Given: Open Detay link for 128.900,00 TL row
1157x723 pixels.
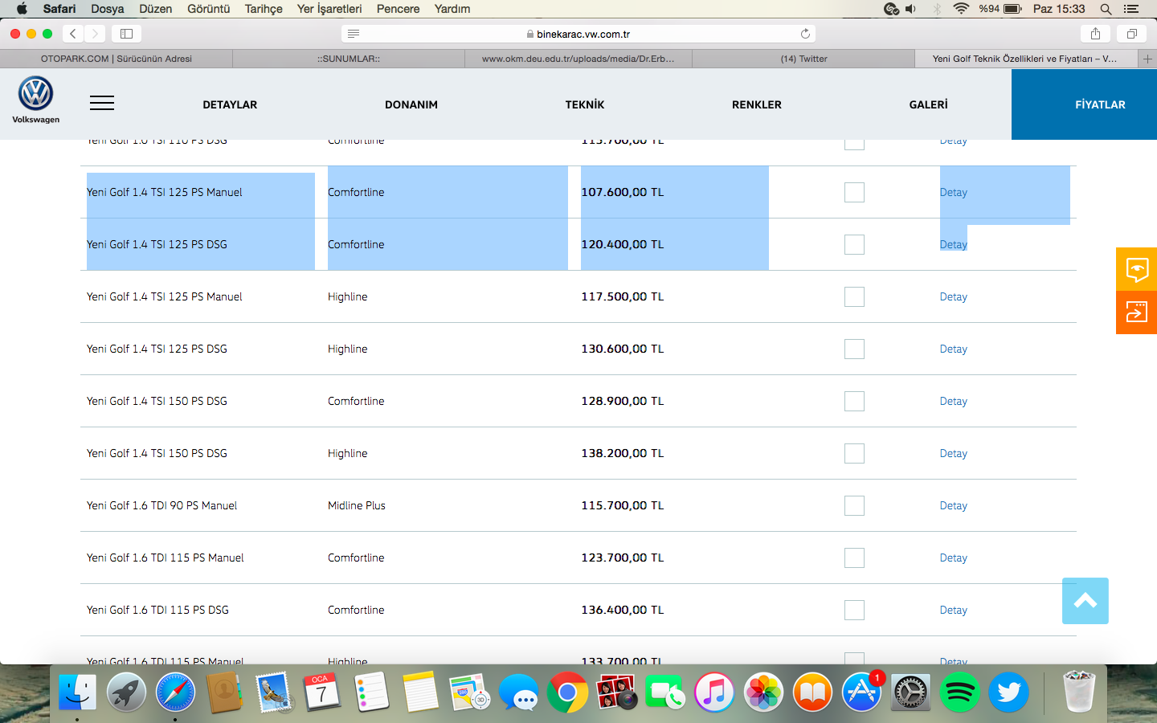Looking at the screenshot, I should 954,401.
